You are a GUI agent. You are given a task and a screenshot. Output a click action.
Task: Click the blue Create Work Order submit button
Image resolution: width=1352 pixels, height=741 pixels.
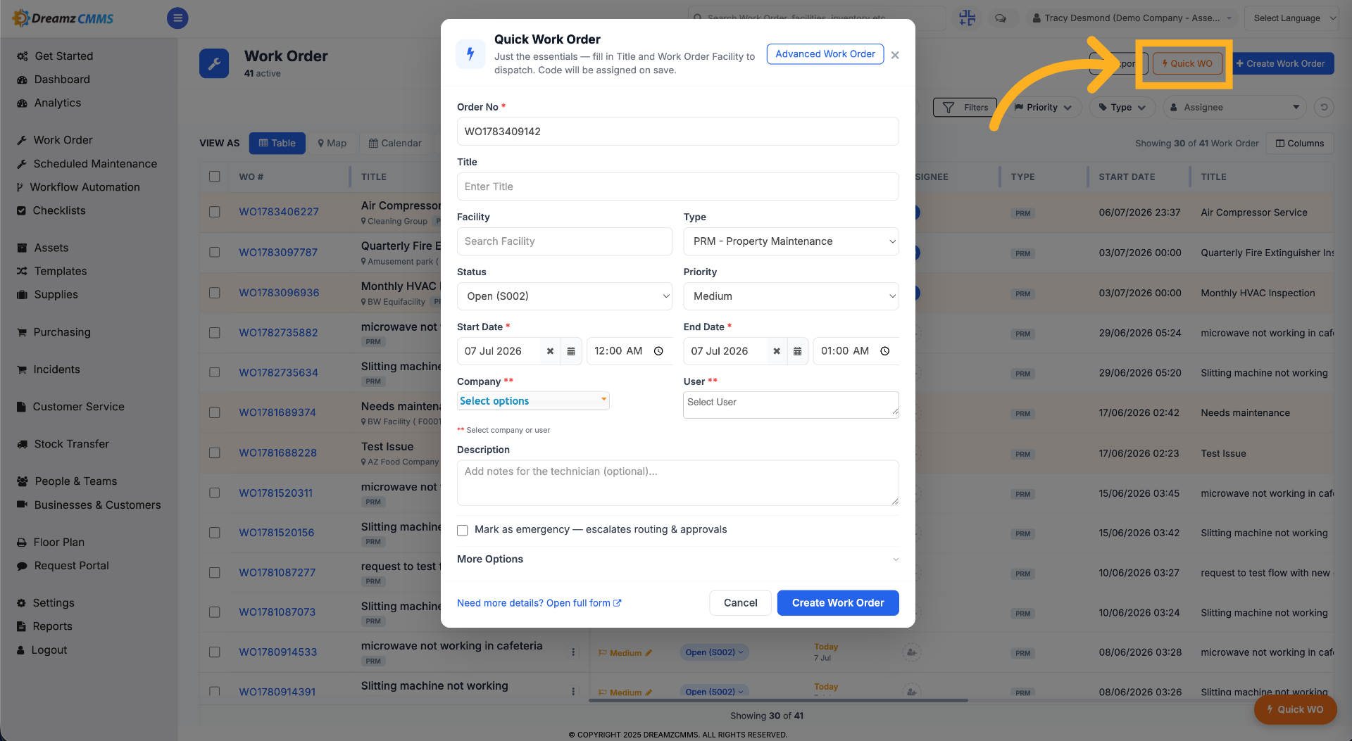(x=838, y=603)
